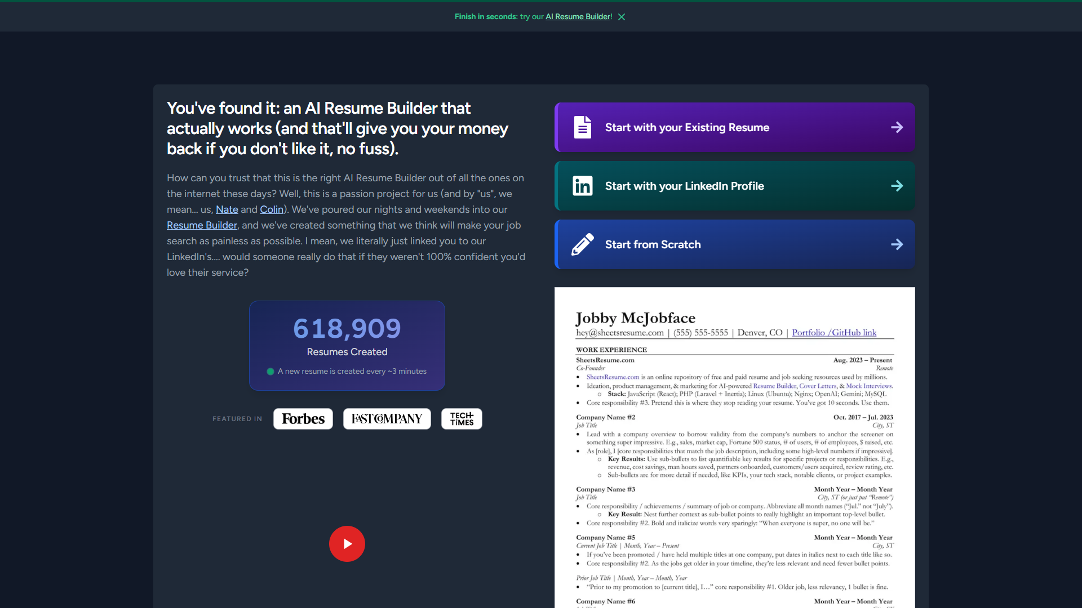
Task: Click the Tech Times logo badge
Action: pyautogui.click(x=462, y=419)
